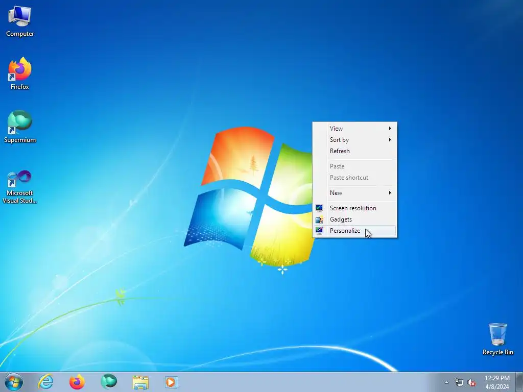Select the Firefox desktop shortcut
This screenshot has width=523, height=392.
tap(20, 73)
